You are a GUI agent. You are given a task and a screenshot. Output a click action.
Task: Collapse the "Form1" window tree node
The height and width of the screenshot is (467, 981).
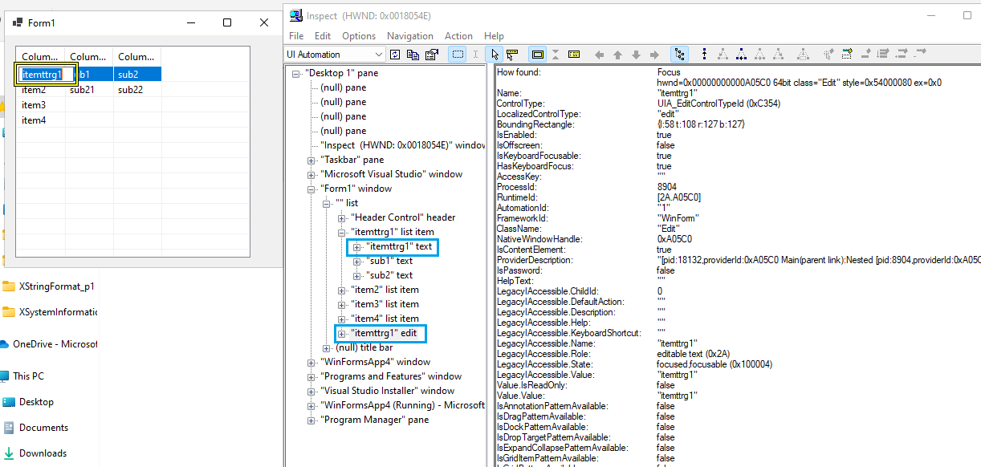310,188
